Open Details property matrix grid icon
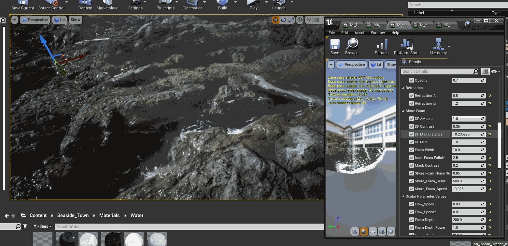The width and height of the screenshot is (508, 246). coord(486,71)
